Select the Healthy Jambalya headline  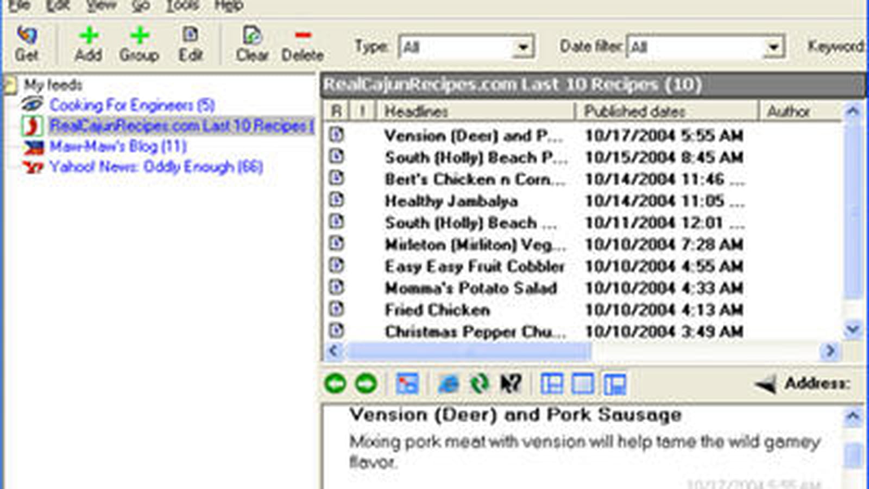tap(451, 201)
